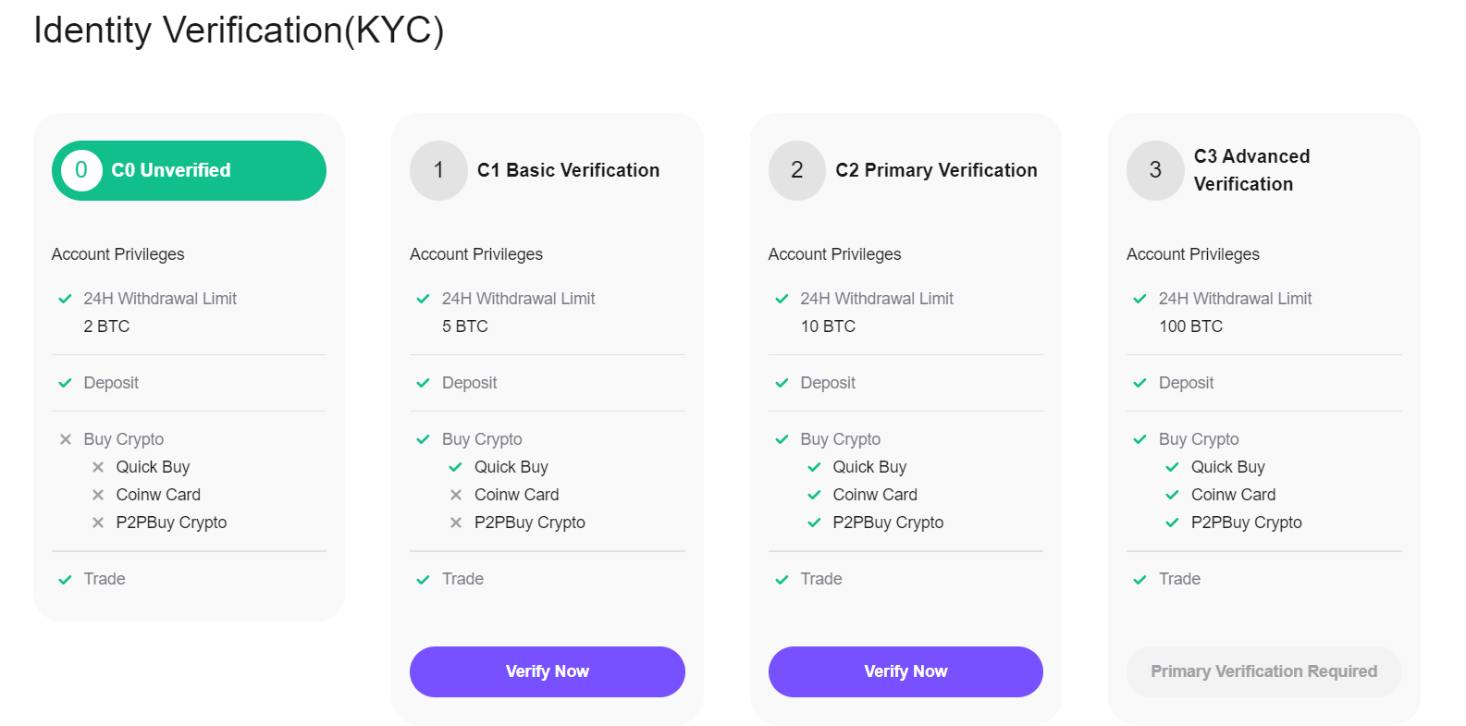Click Verify Now under C2 Primary Verification
Image resolution: width=1466 pixels, height=726 pixels.
tap(905, 671)
